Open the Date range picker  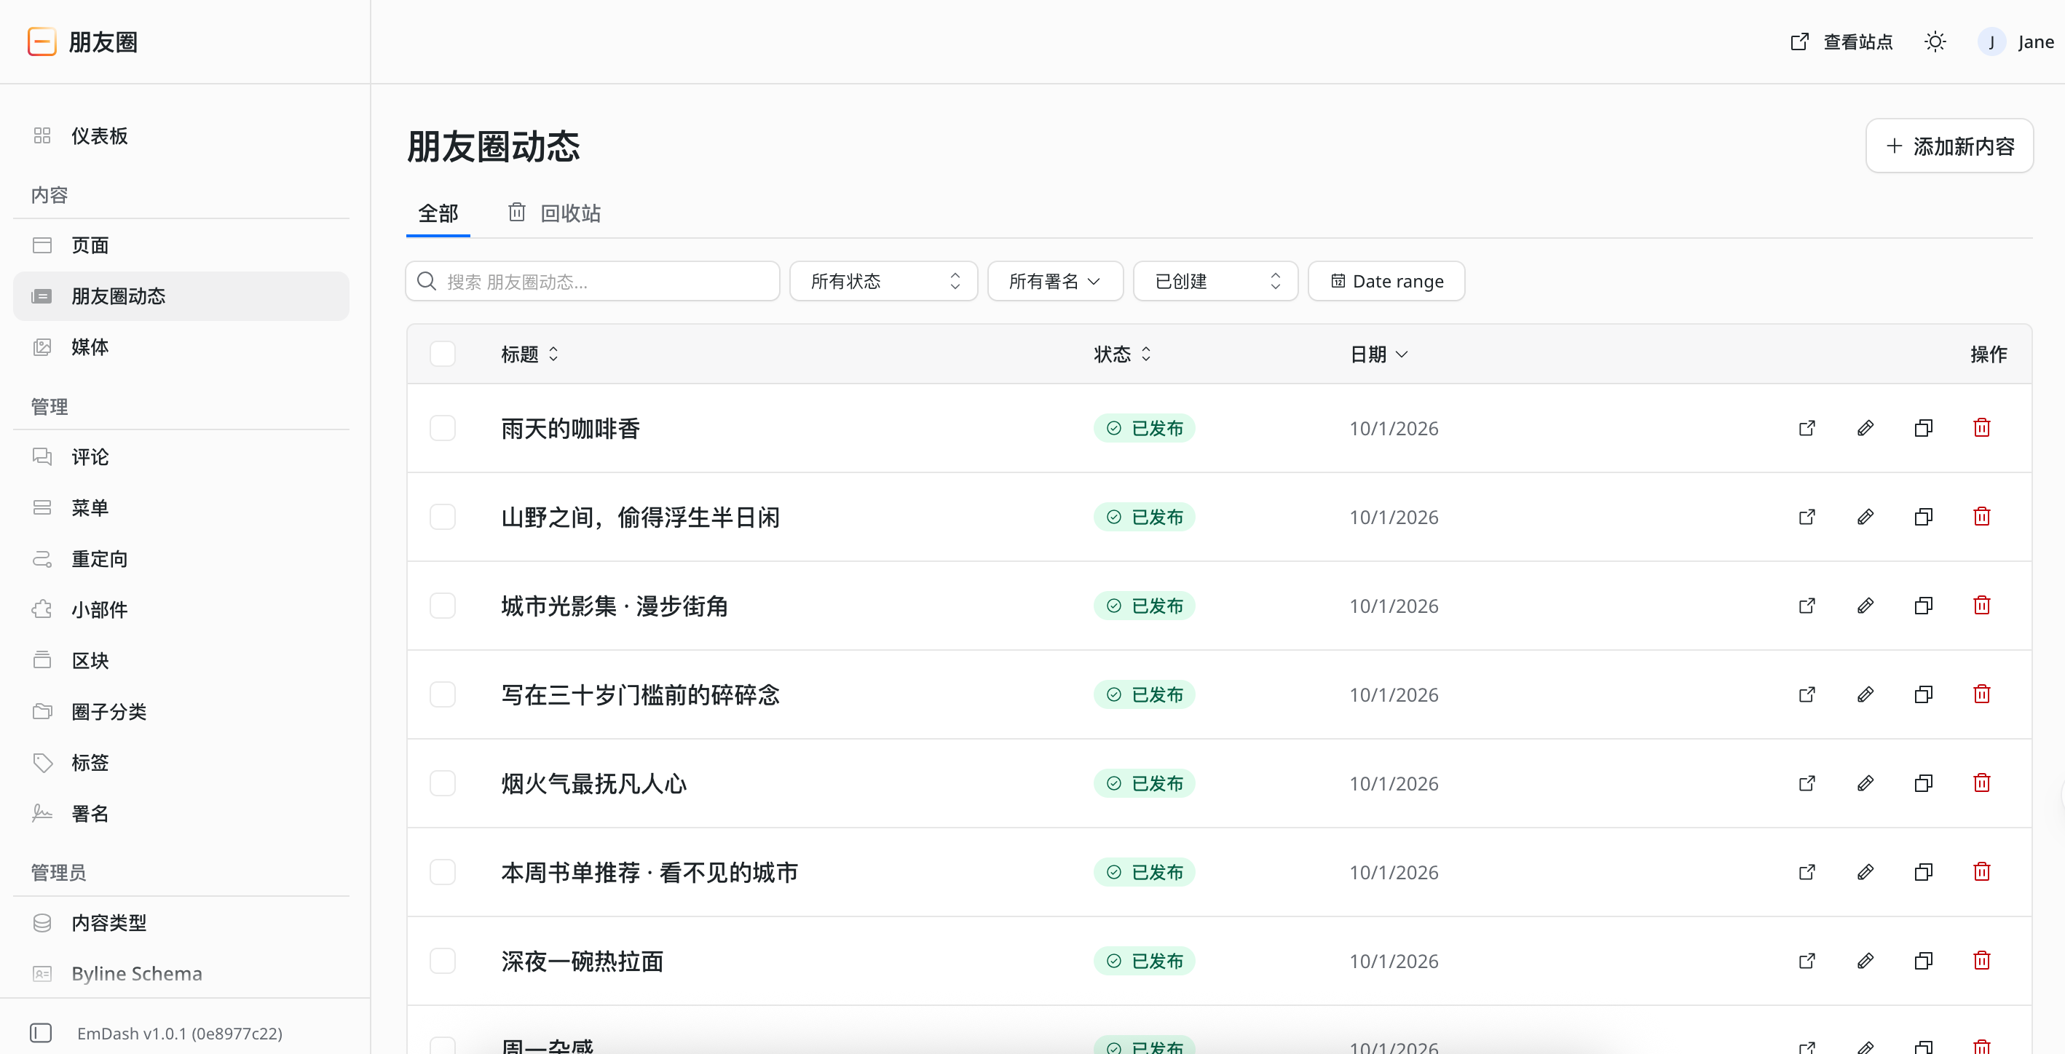[1386, 282]
